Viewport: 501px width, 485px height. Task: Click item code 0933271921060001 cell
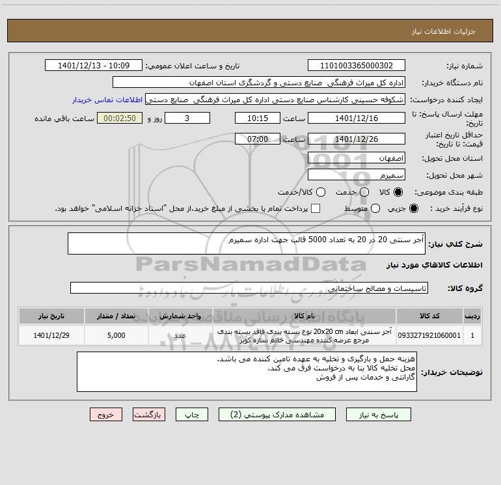(429, 335)
